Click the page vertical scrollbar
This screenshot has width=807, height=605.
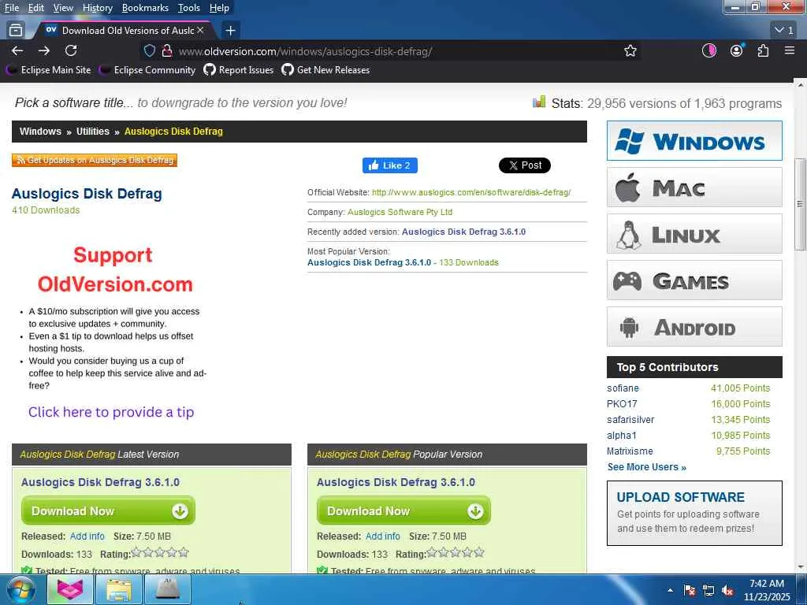pyautogui.click(x=800, y=203)
